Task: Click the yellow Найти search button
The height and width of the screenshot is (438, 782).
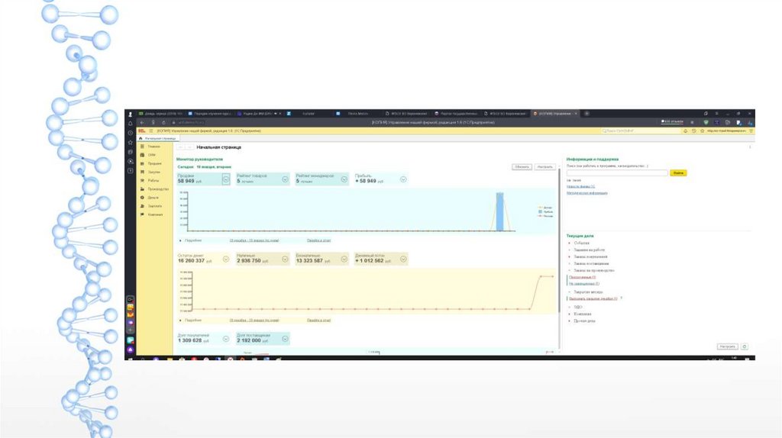Action: pos(678,173)
